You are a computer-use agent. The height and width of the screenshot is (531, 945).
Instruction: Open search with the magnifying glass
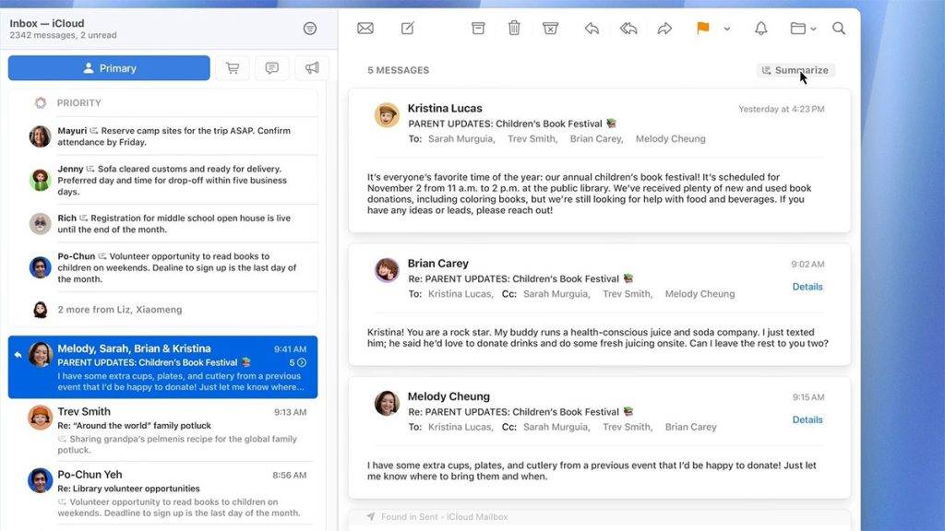tap(839, 28)
